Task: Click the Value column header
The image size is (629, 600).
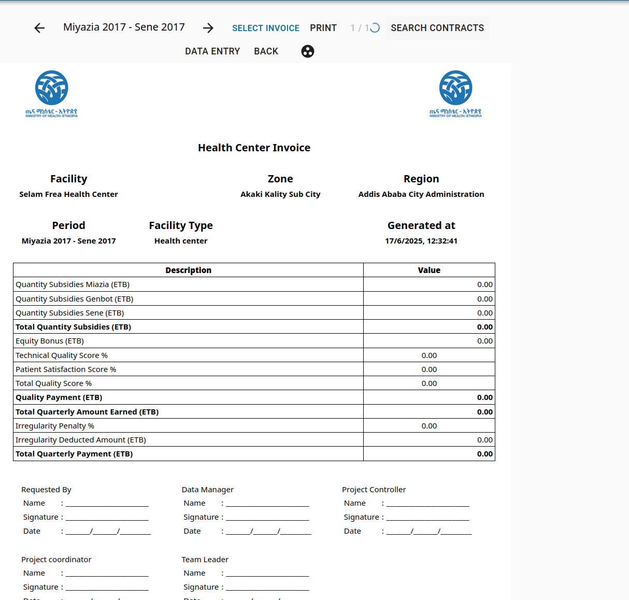Action: pos(429,270)
